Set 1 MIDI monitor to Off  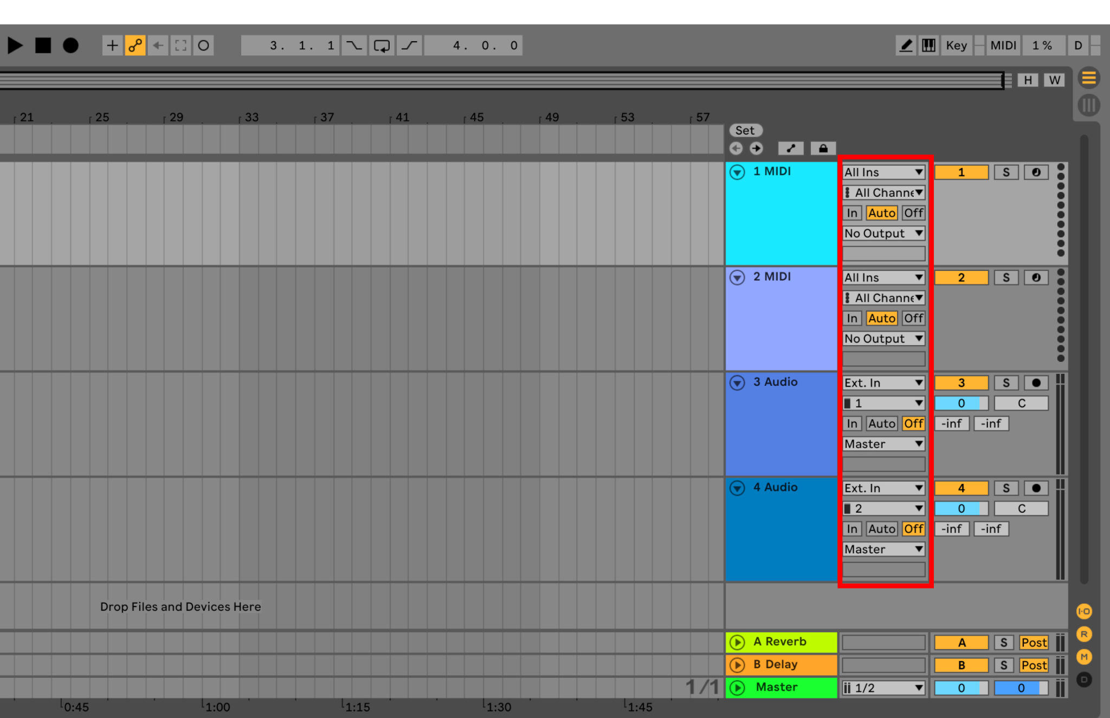click(913, 213)
